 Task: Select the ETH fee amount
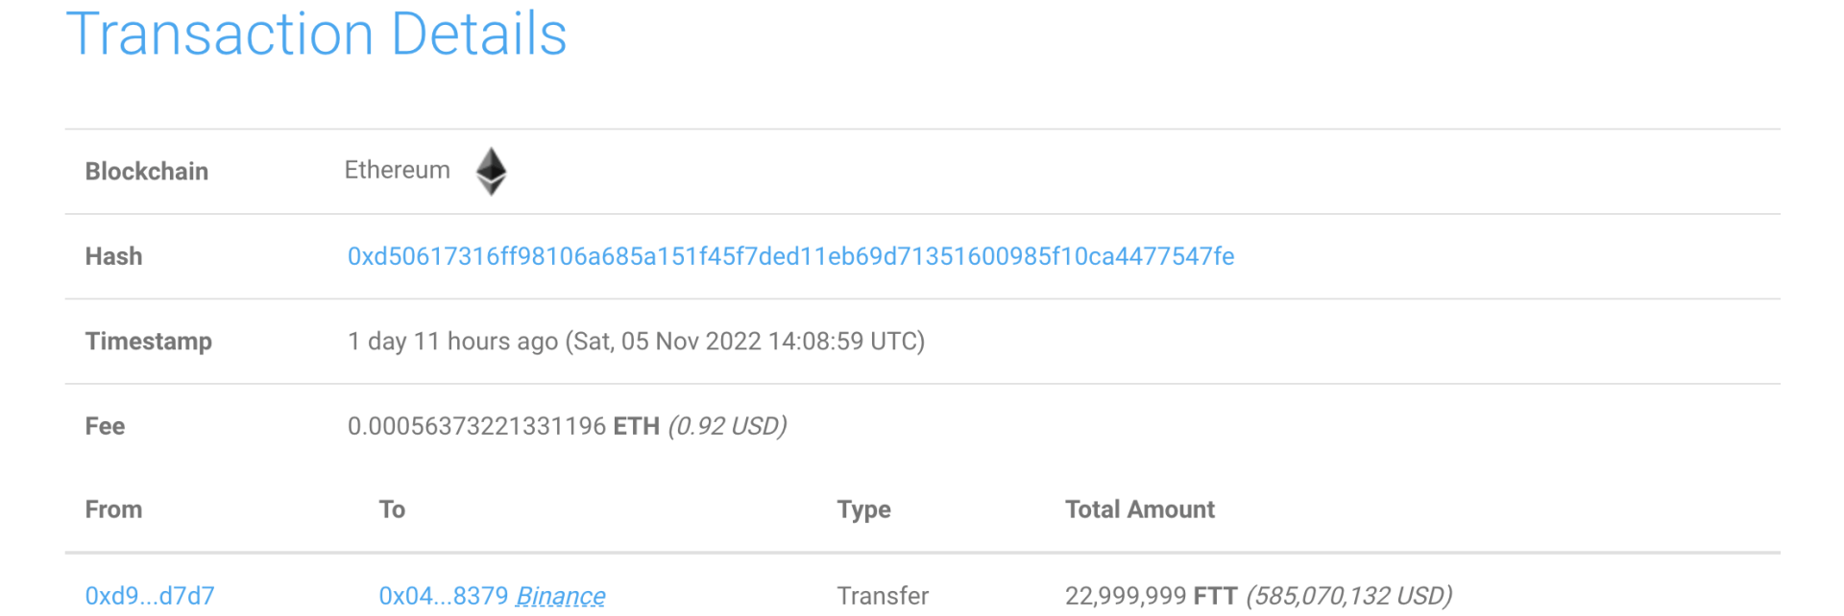(x=502, y=426)
